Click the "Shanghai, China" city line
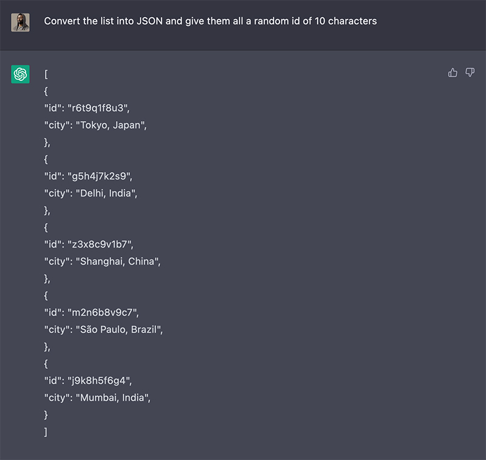 pyautogui.click(x=102, y=262)
